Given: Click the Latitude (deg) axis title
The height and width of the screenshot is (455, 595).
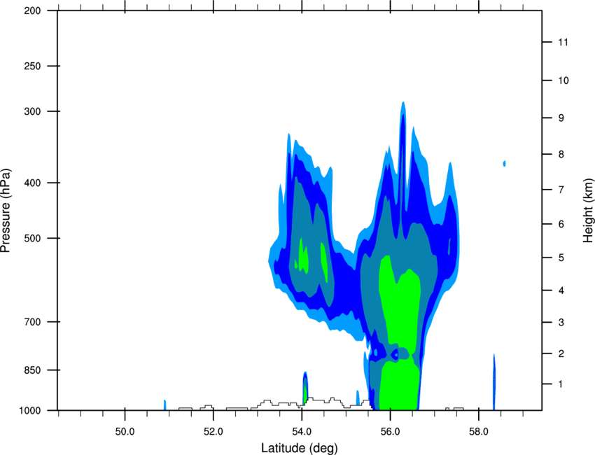Looking at the screenshot, I should (299, 448).
